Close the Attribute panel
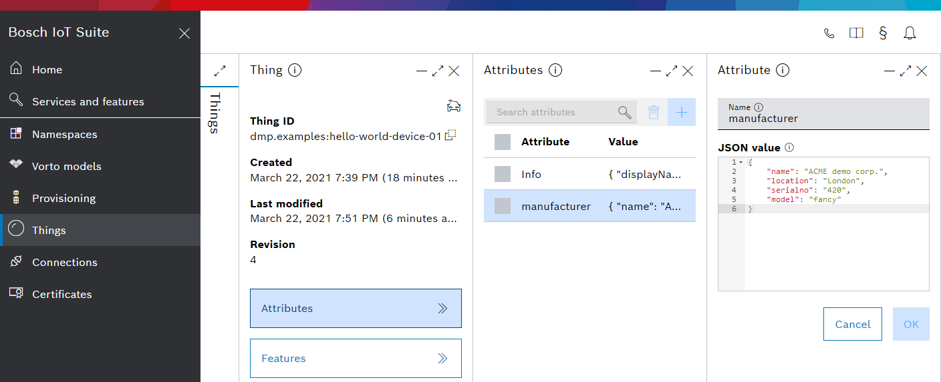The image size is (941, 382). [x=922, y=71]
